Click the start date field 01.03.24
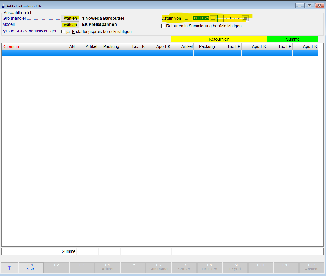The image size is (326, 276). coord(201,18)
